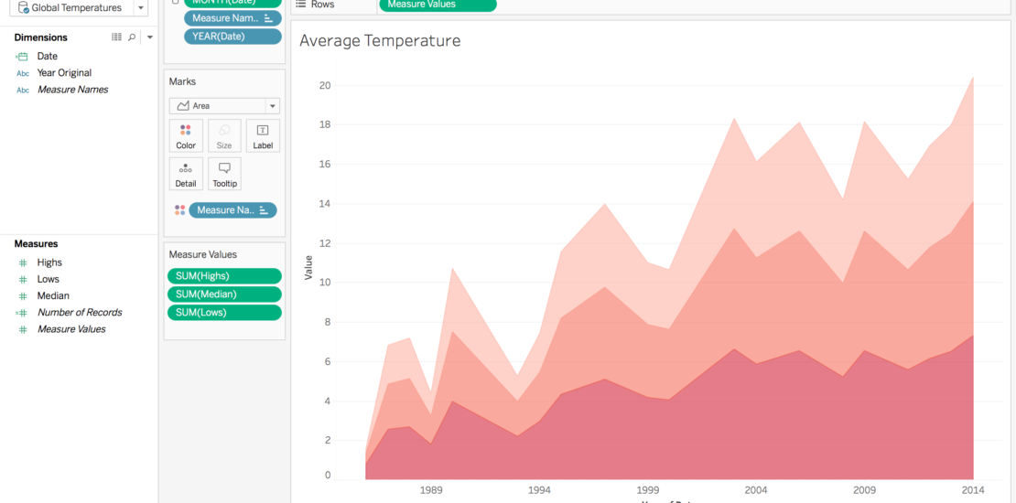Click the Detail button on Marks card
Screen dimensions: 1016x503
pyautogui.click(x=185, y=174)
